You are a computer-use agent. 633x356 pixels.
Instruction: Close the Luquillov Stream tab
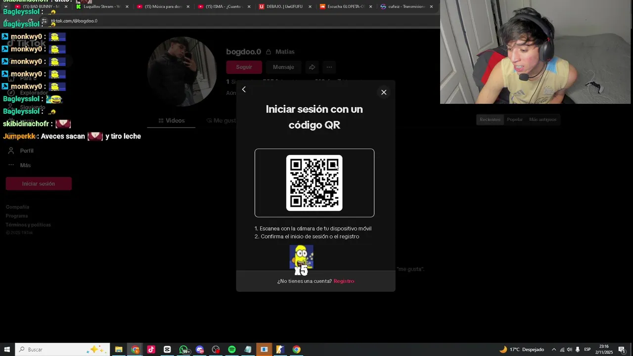coord(127,6)
